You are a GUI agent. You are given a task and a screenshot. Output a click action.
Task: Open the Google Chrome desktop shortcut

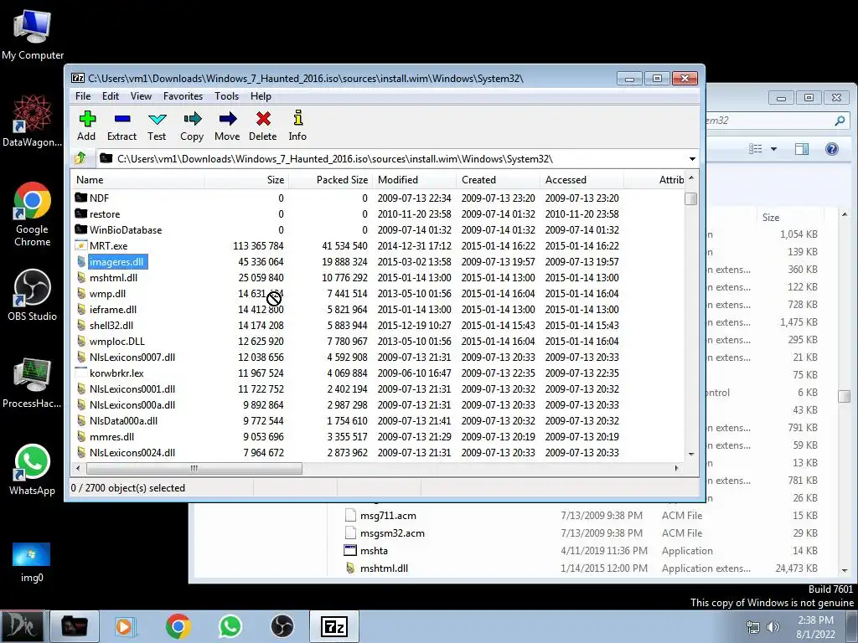coord(33,214)
